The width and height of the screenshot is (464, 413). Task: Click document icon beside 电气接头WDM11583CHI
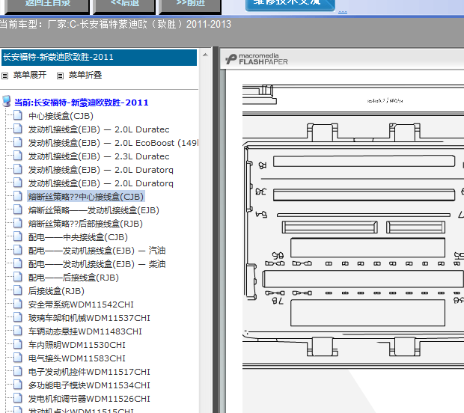click(x=18, y=358)
